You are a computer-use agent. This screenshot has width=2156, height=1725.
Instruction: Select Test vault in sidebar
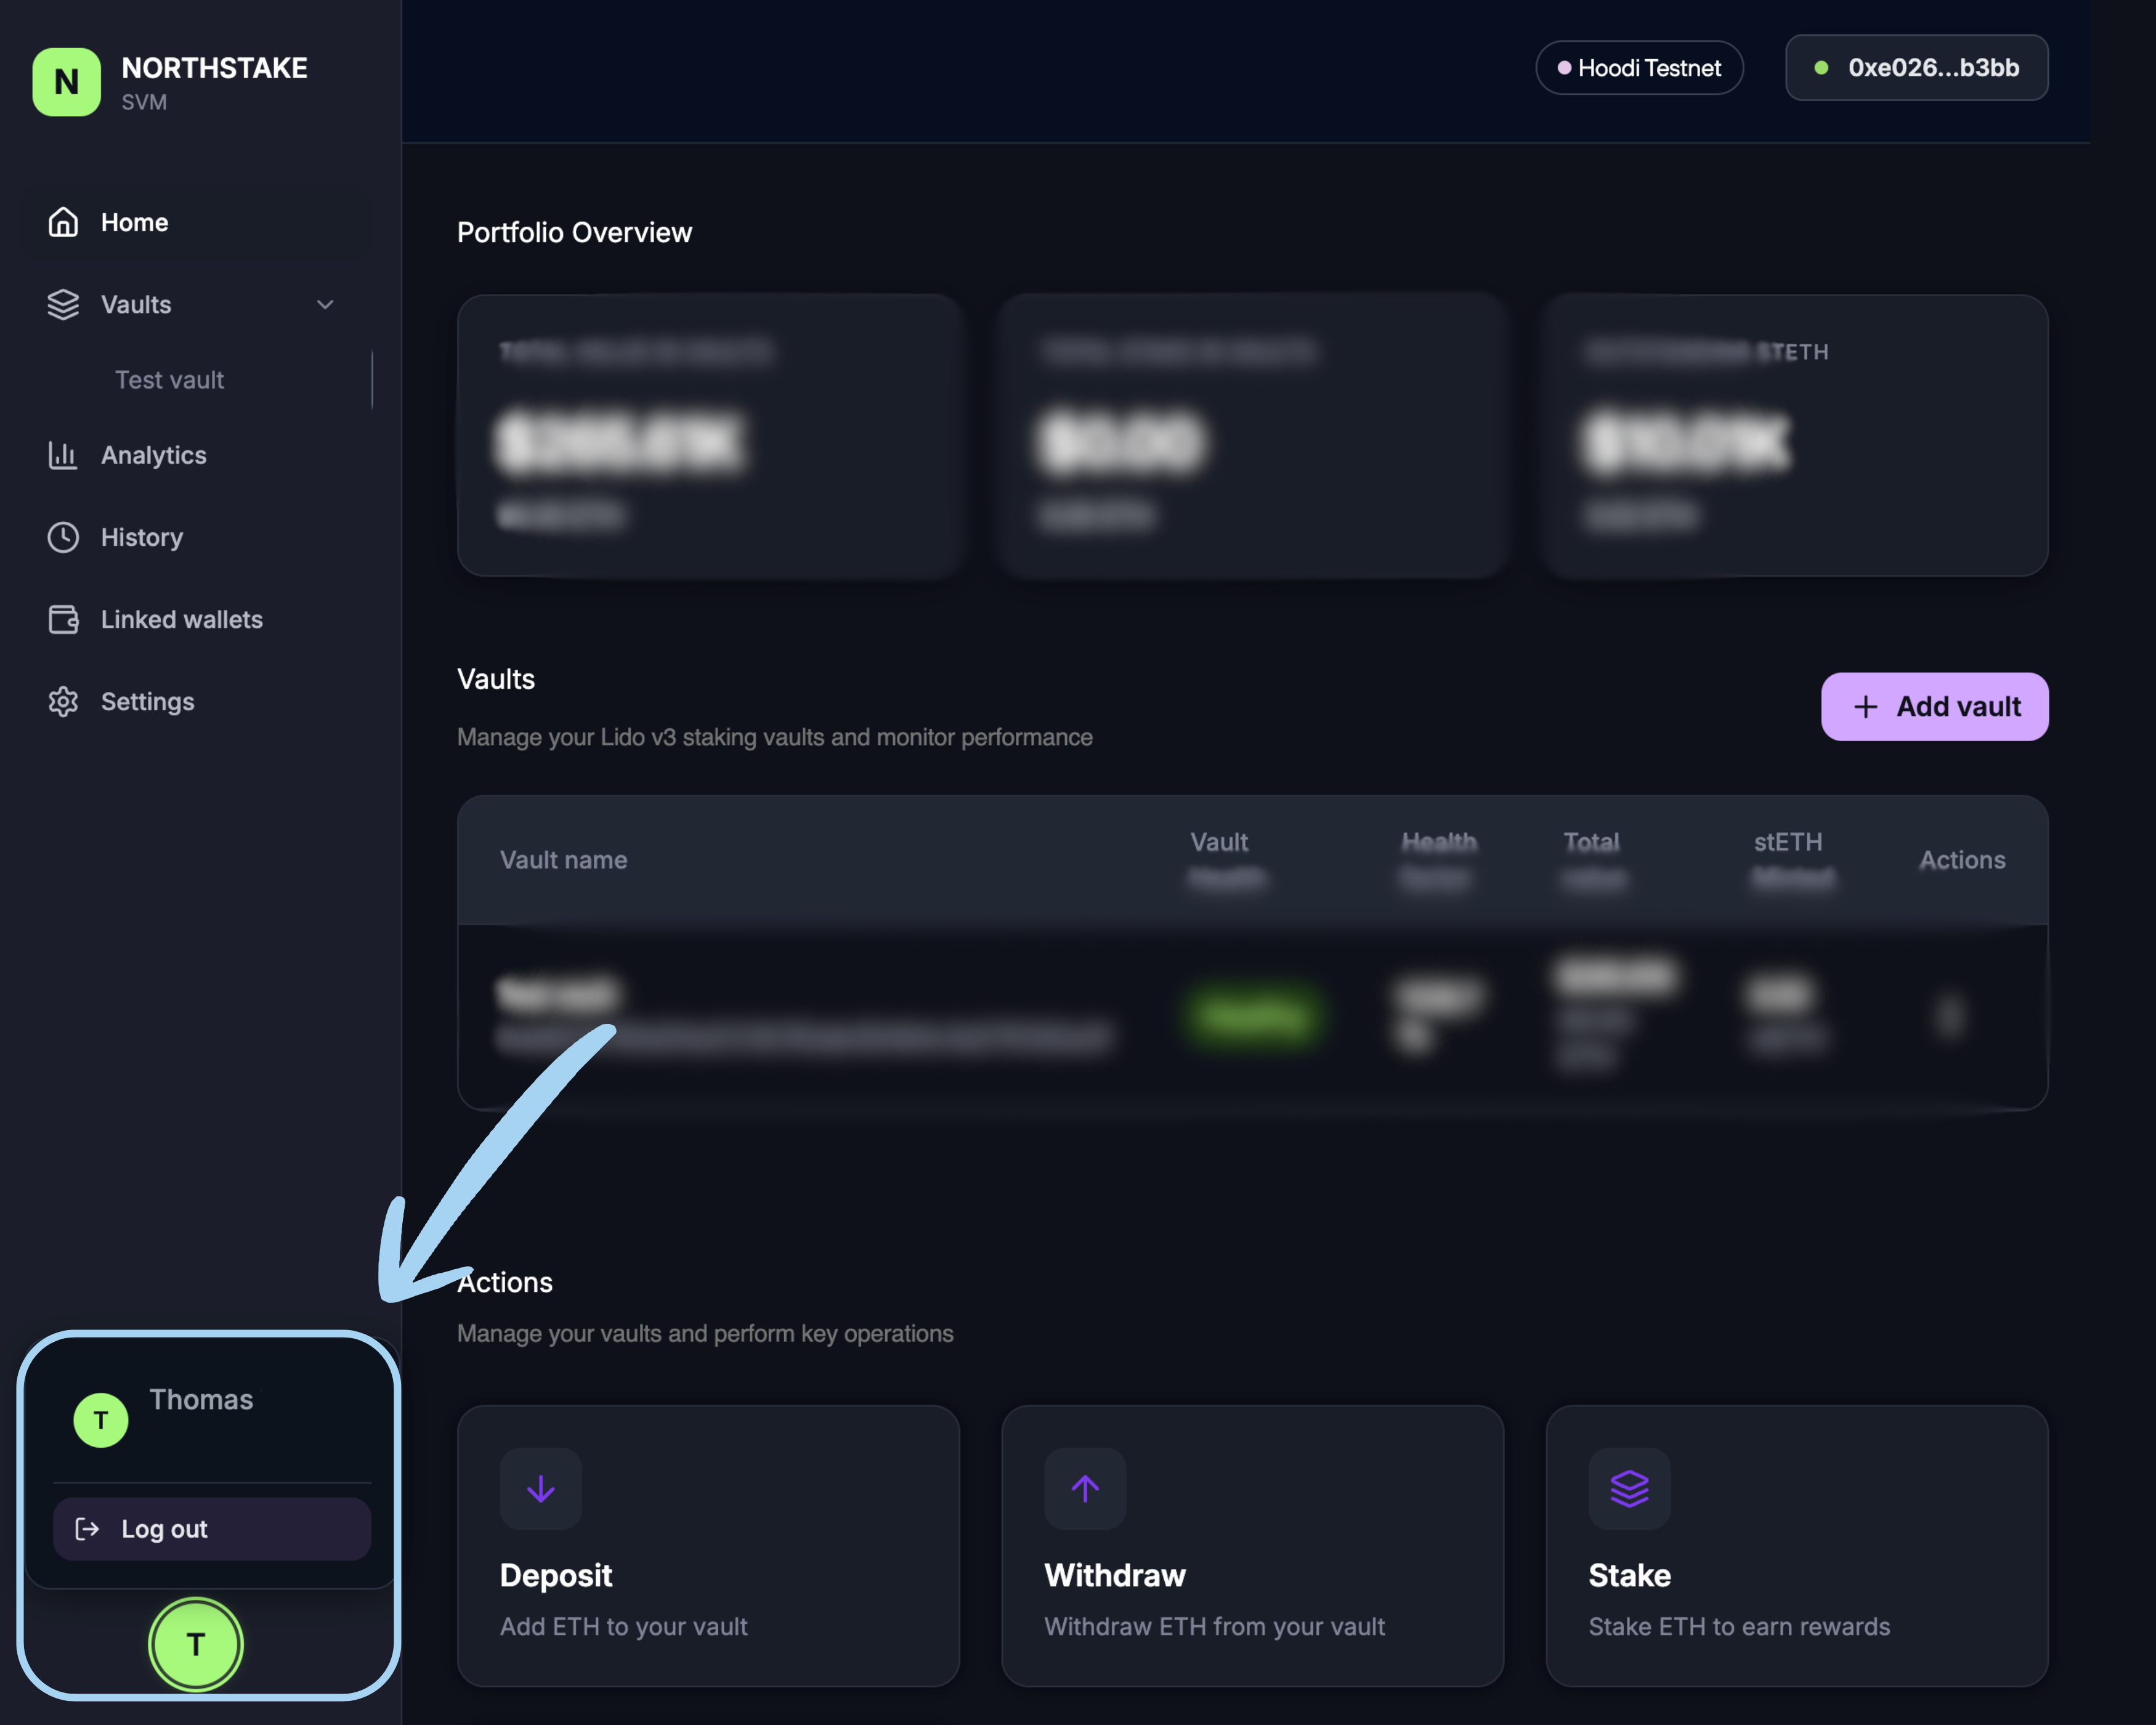(169, 380)
